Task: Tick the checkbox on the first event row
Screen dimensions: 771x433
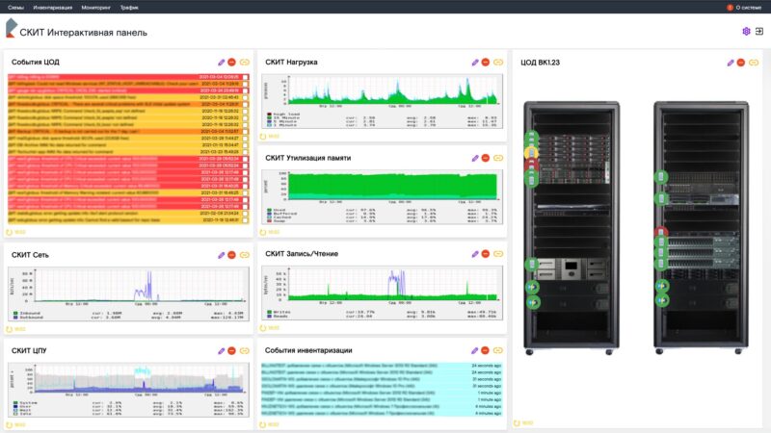Action: coord(246,77)
